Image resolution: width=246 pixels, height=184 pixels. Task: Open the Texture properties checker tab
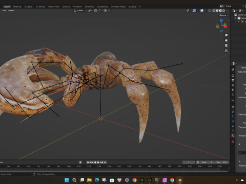pos(233,142)
